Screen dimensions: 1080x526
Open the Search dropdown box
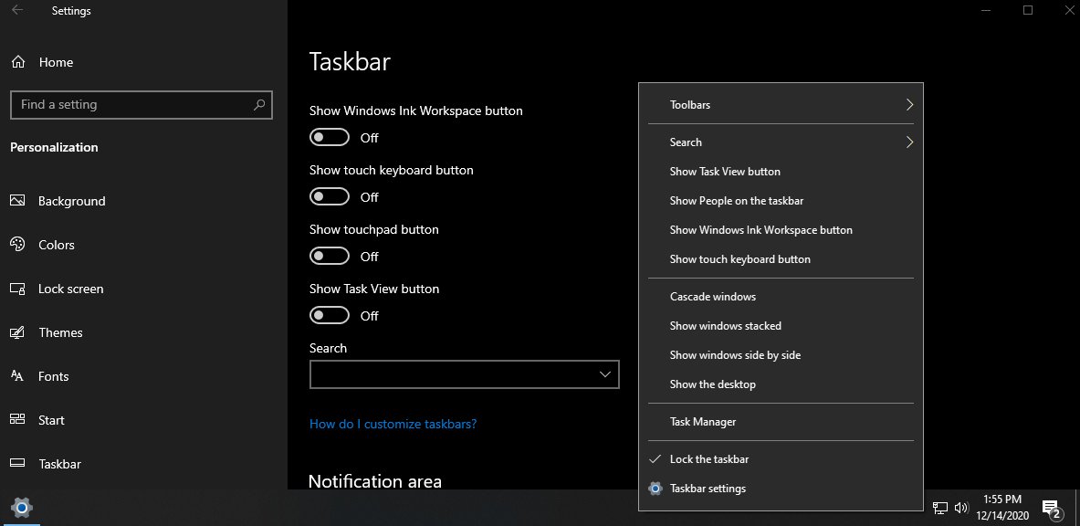tap(465, 374)
